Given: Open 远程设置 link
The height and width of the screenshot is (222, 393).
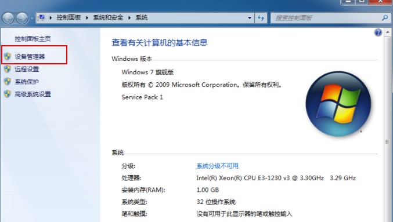Looking at the screenshot, I should [27, 69].
